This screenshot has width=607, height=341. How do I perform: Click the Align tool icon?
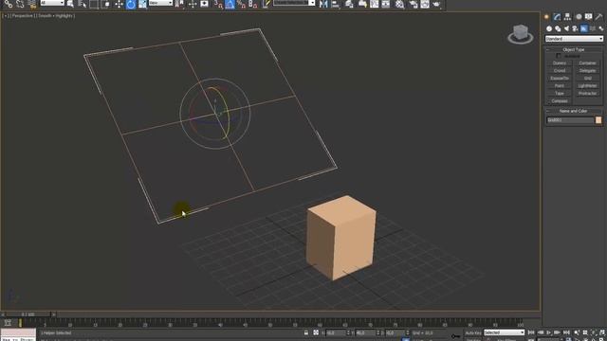tap(335, 4)
